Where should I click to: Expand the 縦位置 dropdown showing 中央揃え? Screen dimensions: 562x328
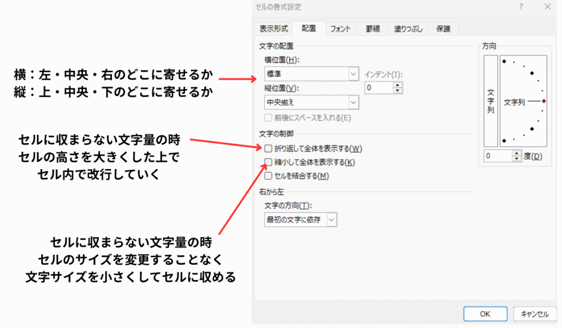tap(353, 102)
